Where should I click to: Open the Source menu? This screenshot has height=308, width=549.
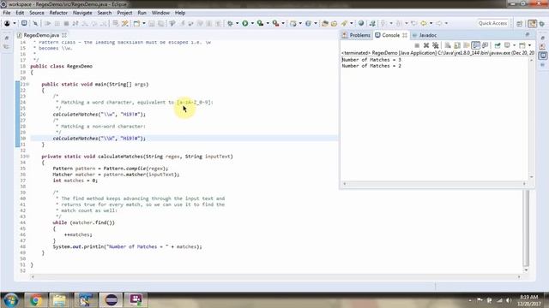pyautogui.click(x=37, y=13)
